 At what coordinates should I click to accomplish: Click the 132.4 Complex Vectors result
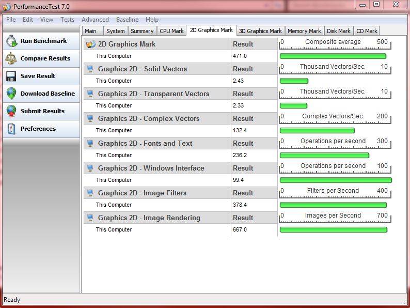(x=240, y=130)
